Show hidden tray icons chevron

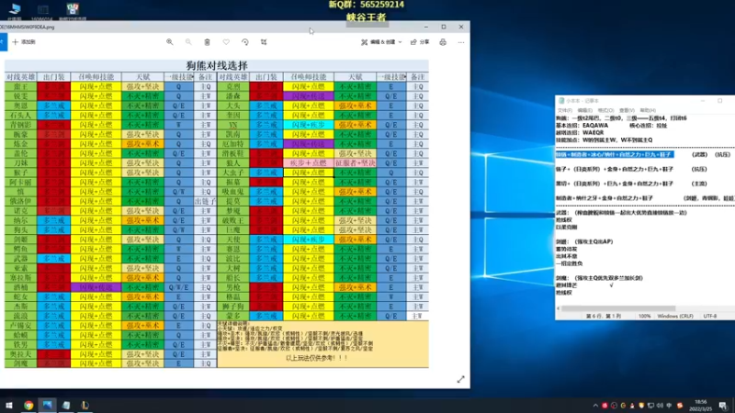point(595,406)
